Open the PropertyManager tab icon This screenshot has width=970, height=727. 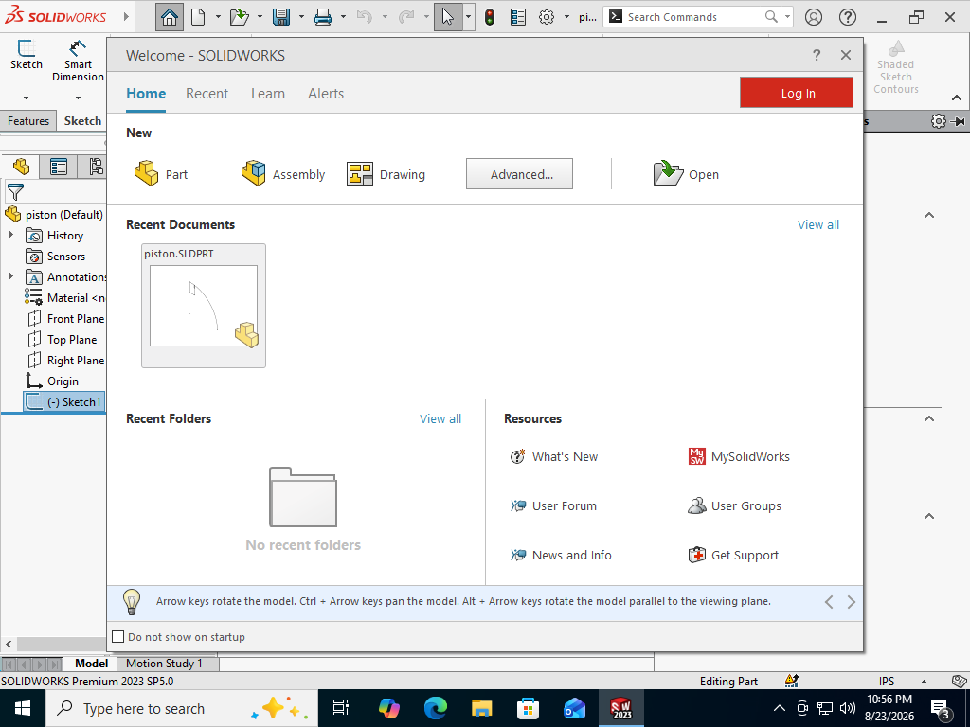59,167
